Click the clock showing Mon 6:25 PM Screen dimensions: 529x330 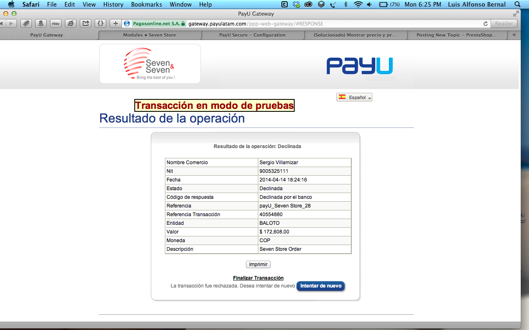click(422, 5)
